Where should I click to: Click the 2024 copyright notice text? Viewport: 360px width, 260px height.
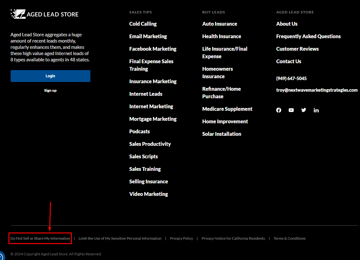[x=56, y=254]
